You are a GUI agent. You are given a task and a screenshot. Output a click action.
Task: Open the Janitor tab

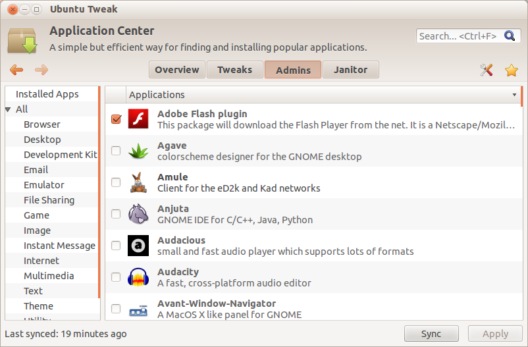[350, 70]
